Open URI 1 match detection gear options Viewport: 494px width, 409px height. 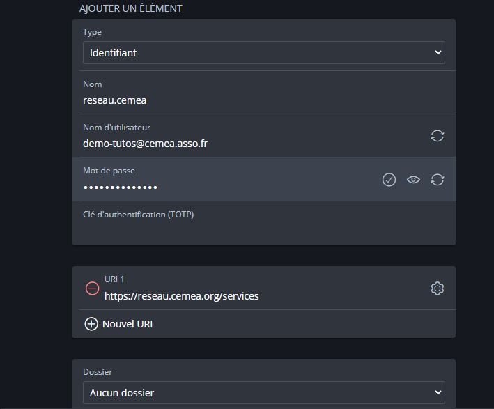click(x=437, y=288)
